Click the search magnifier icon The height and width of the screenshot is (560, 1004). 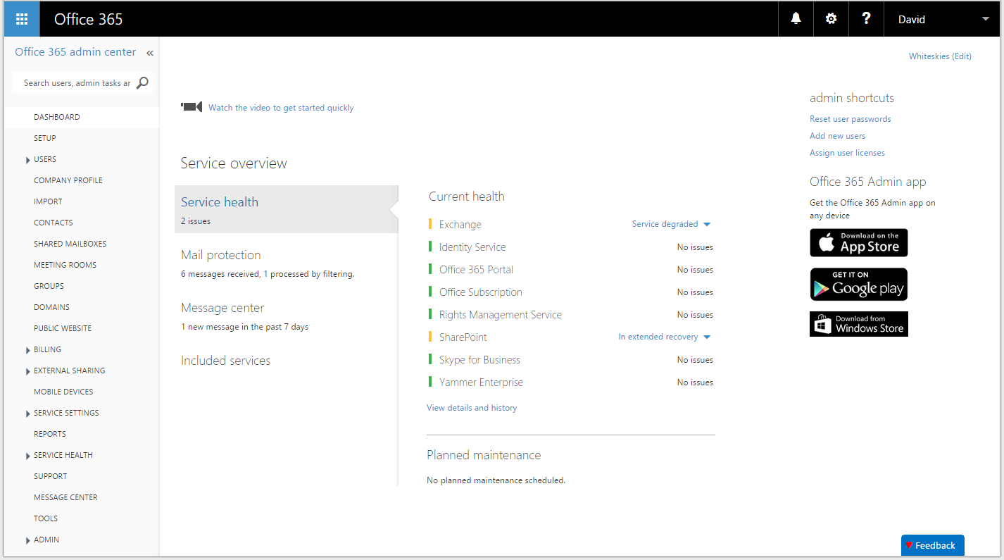click(x=142, y=82)
